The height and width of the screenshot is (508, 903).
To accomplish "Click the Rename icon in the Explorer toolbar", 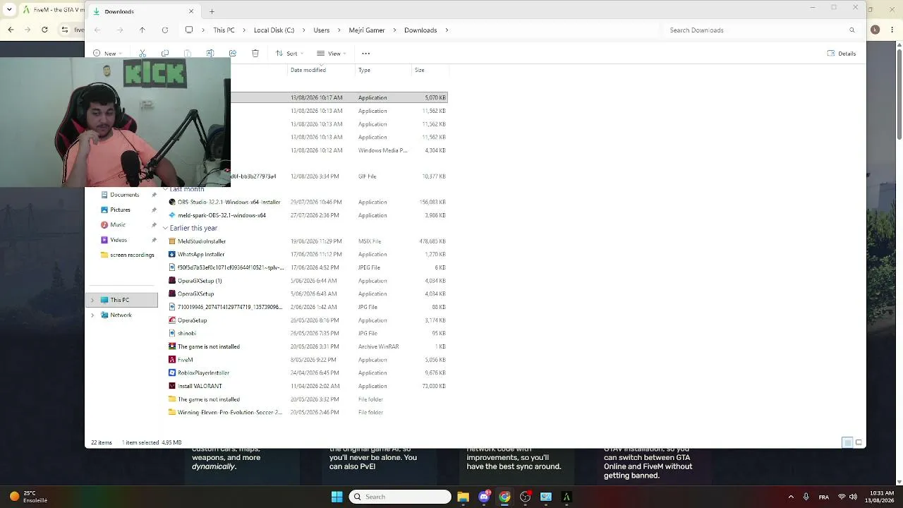I will (x=210, y=54).
